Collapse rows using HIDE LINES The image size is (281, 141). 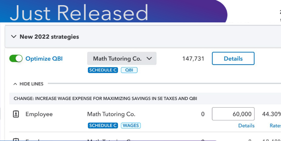point(29,84)
